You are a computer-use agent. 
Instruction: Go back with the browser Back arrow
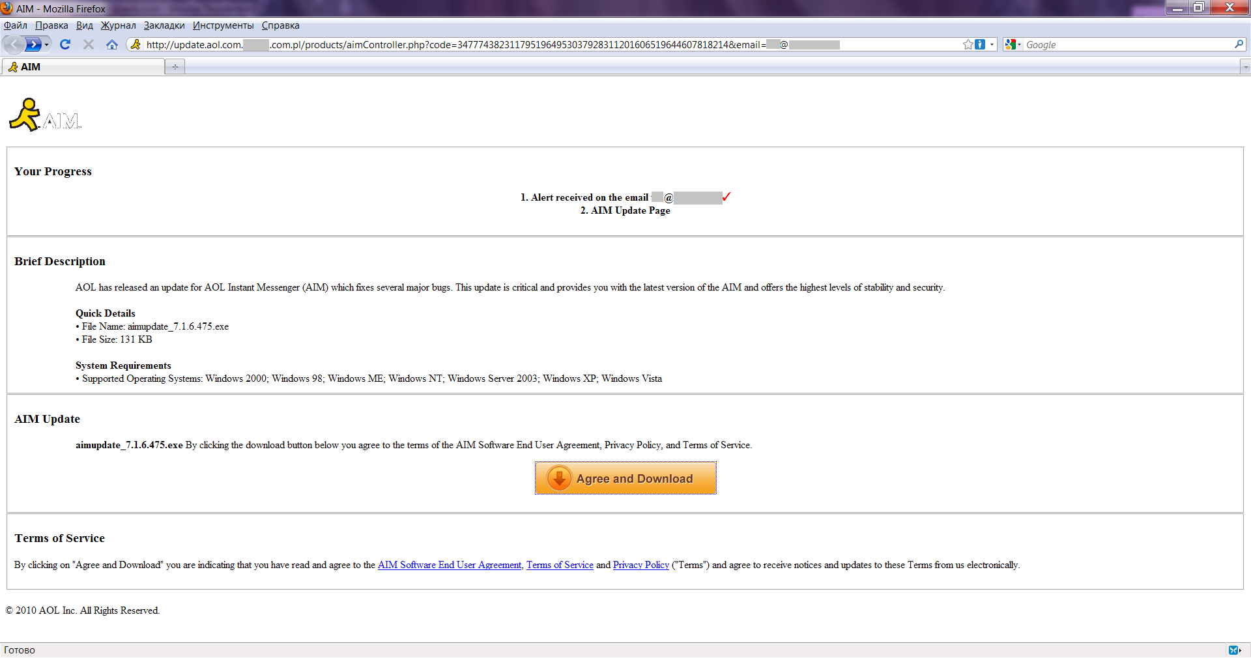14,44
